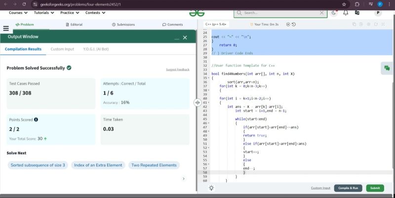Click the panel splitter arrows handle

coord(197,103)
